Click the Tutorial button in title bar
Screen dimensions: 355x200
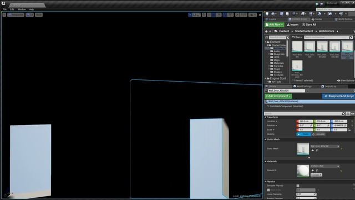(x=332, y=3)
